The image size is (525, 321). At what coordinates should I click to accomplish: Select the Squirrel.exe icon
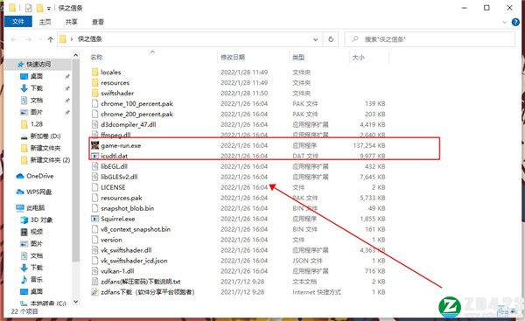click(95, 219)
